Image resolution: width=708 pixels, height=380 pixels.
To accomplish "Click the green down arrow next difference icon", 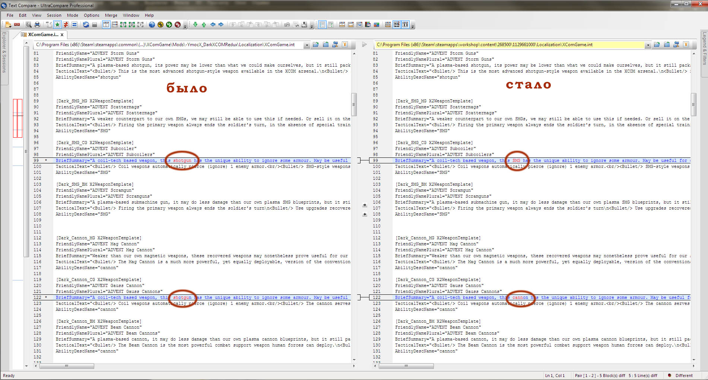I will pos(195,25).
